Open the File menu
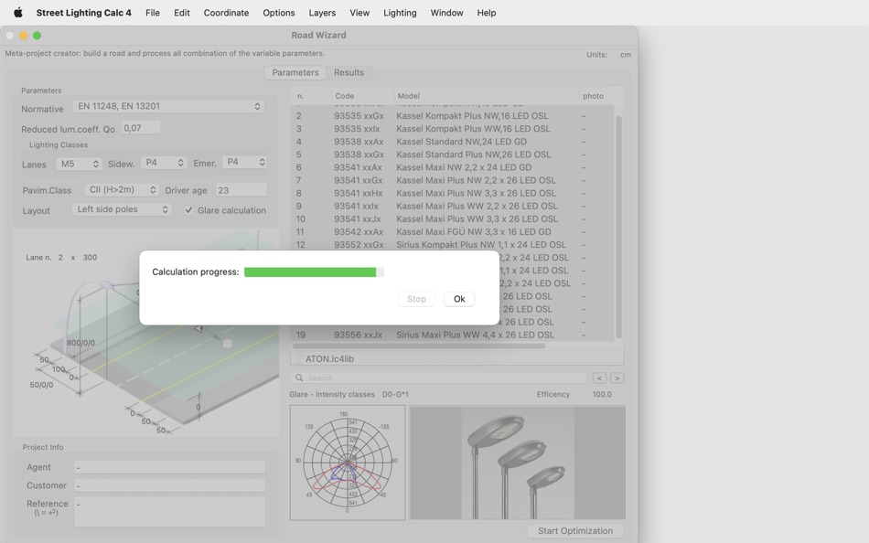This screenshot has height=543, width=869. pyautogui.click(x=153, y=13)
